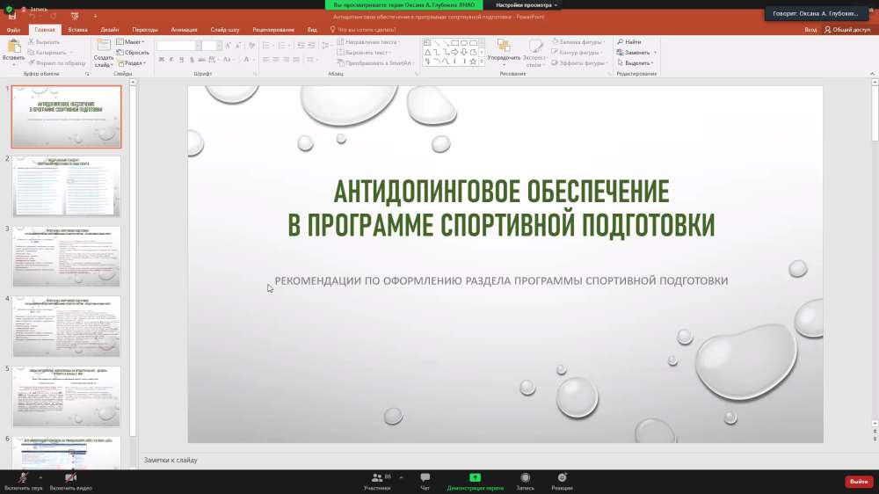Click the Share (Общий доступ) button

(x=847, y=30)
